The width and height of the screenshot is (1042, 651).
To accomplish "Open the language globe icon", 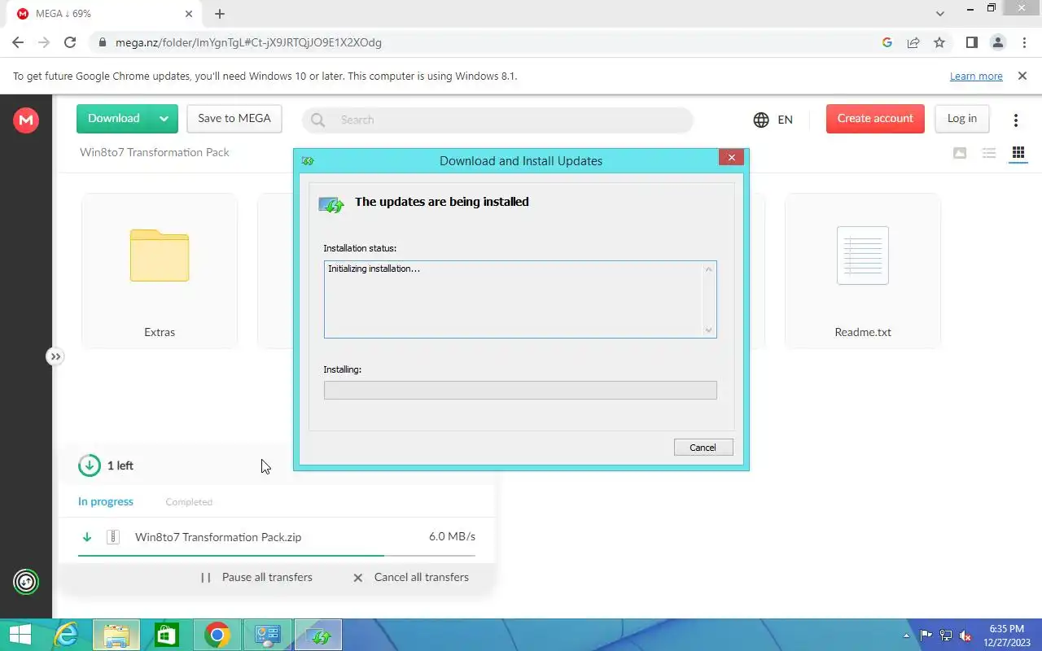I will (x=761, y=120).
